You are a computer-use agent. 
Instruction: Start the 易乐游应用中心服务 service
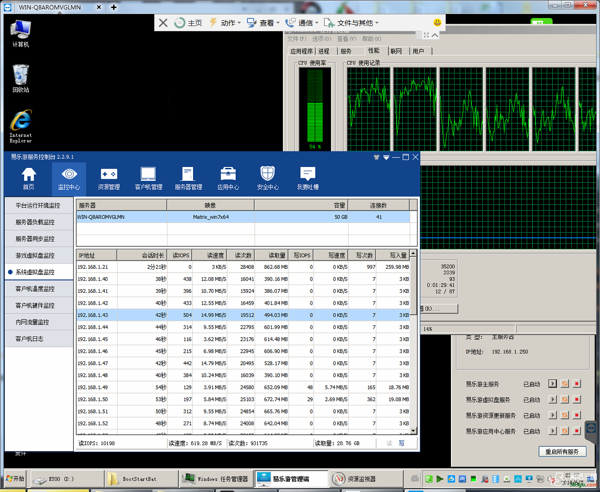tap(552, 431)
